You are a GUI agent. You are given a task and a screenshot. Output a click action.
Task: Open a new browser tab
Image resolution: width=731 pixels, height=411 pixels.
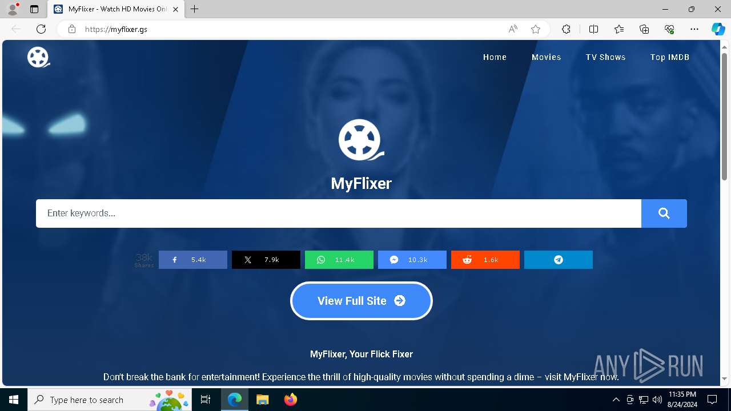click(x=195, y=9)
